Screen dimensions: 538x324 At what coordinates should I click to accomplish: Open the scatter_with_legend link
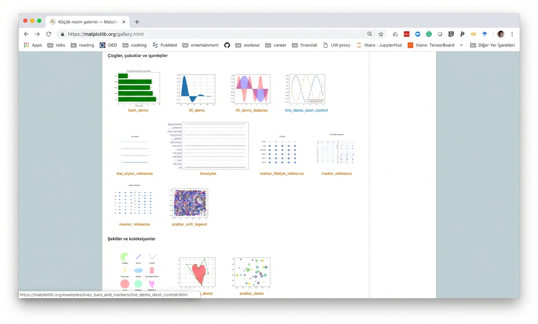(189, 224)
